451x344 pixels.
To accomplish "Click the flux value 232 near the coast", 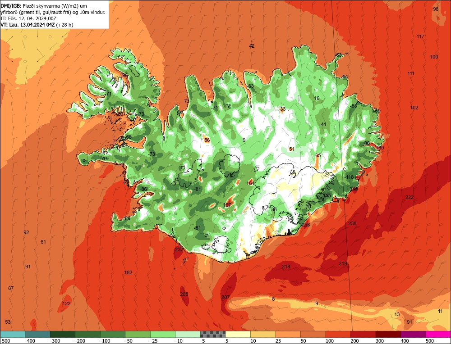I will 179,249.
